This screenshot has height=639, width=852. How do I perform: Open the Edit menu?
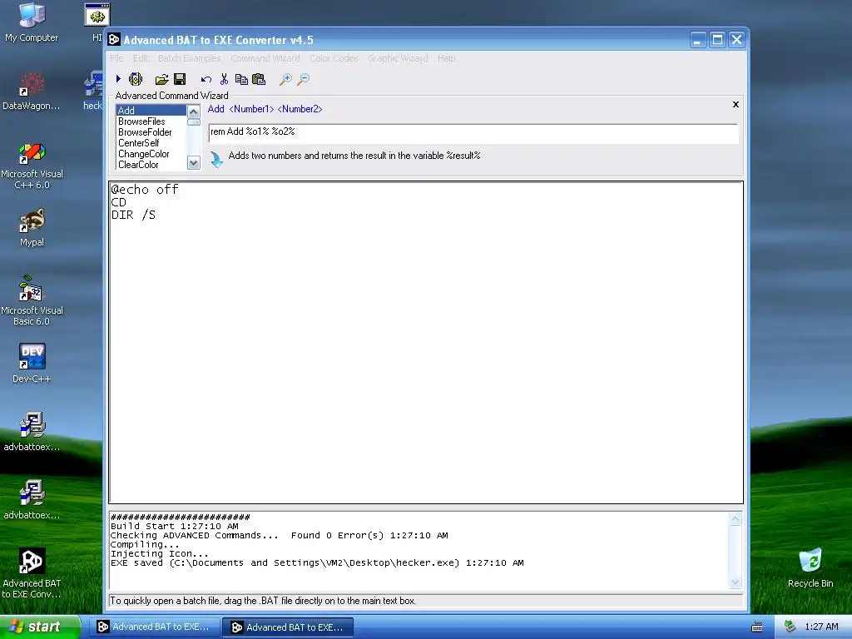(x=140, y=58)
